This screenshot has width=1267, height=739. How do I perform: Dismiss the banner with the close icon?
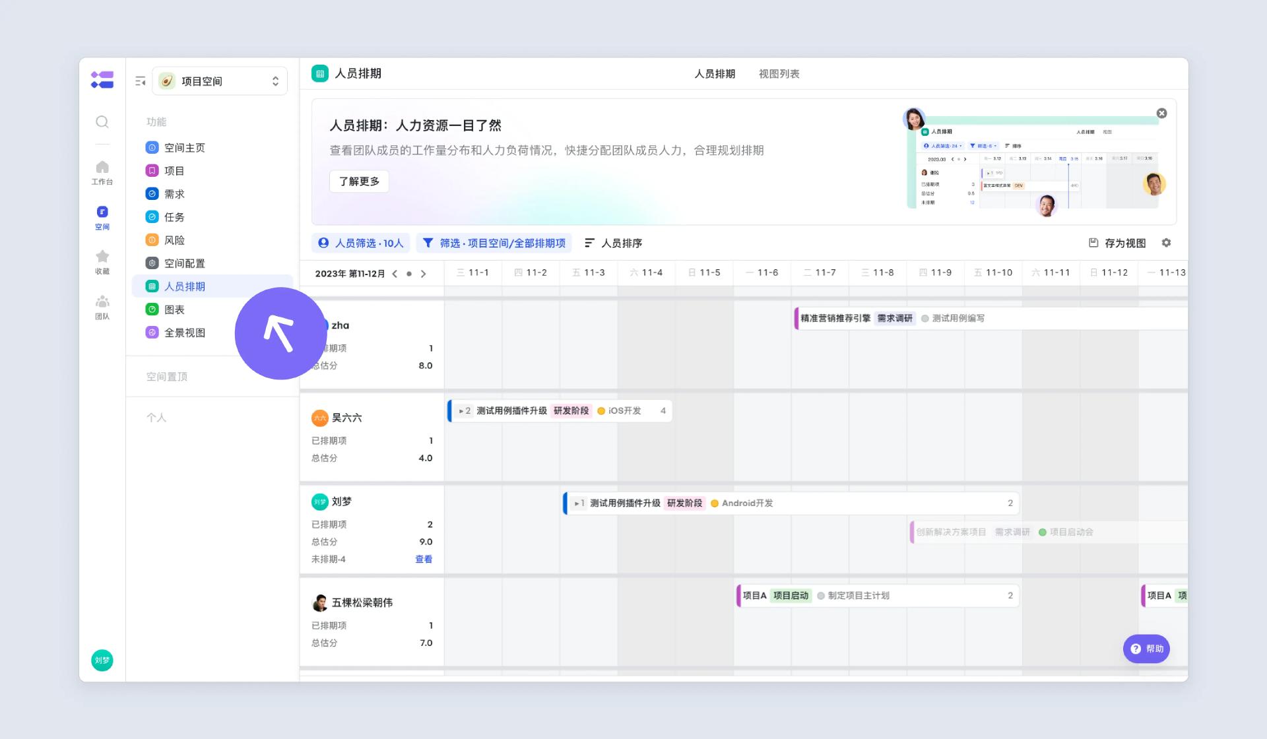pyautogui.click(x=1162, y=113)
